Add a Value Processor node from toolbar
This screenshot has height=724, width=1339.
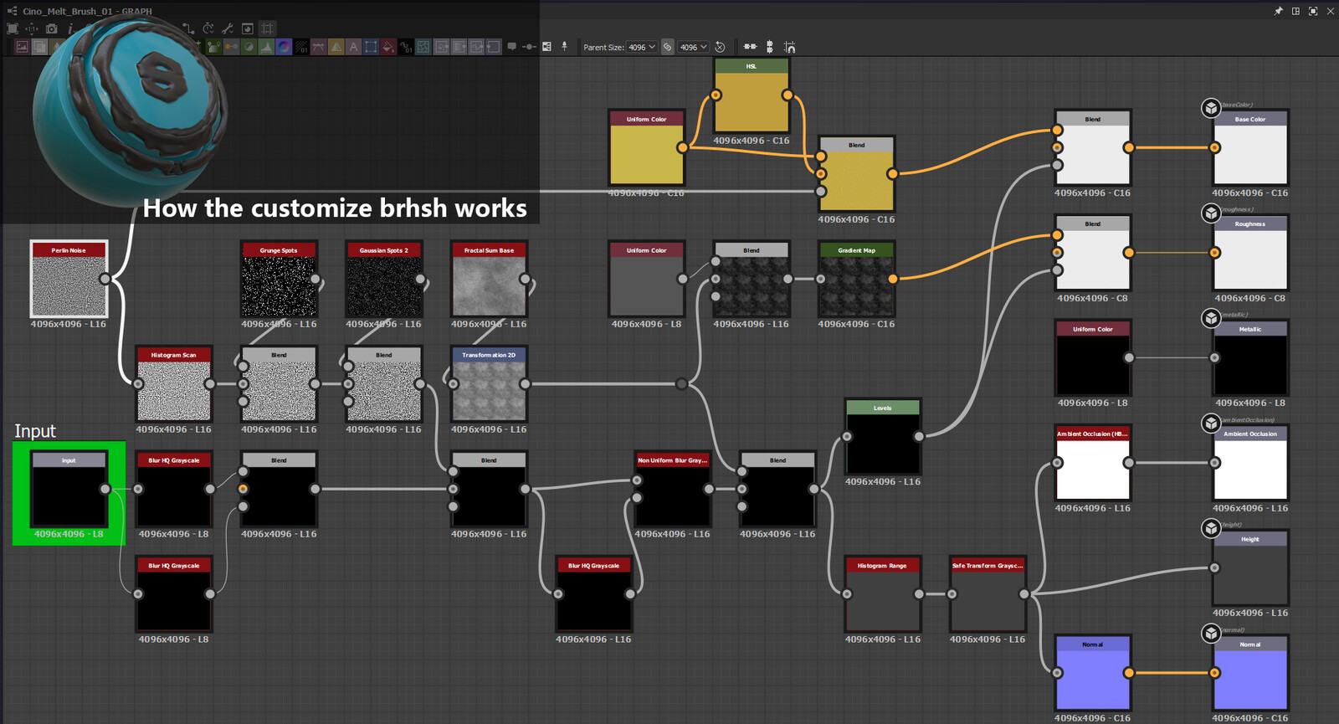click(x=406, y=47)
